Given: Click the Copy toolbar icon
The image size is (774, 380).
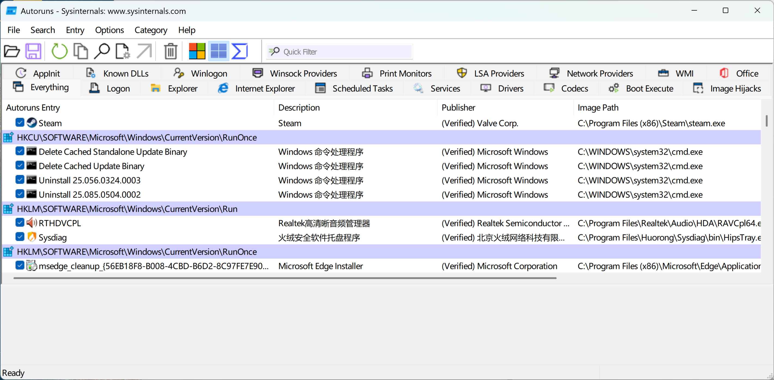Looking at the screenshot, I should pyautogui.click(x=81, y=51).
